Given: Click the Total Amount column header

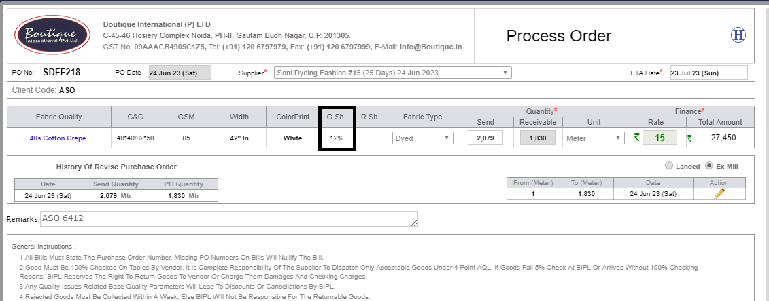Looking at the screenshot, I should [x=720, y=122].
